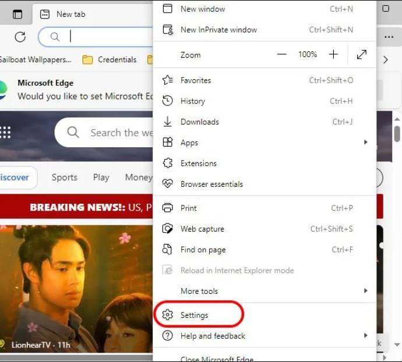
Task: Choose Find on page entry
Action: pos(265,250)
